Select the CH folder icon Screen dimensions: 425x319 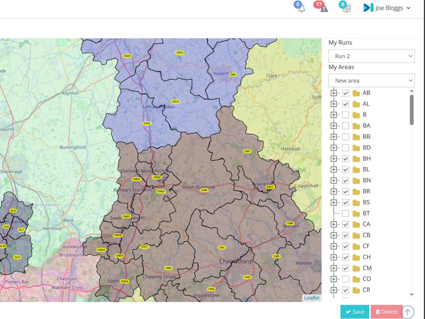pyautogui.click(x=356, y=257)
